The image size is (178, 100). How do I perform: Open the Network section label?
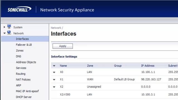click(19, 33)
